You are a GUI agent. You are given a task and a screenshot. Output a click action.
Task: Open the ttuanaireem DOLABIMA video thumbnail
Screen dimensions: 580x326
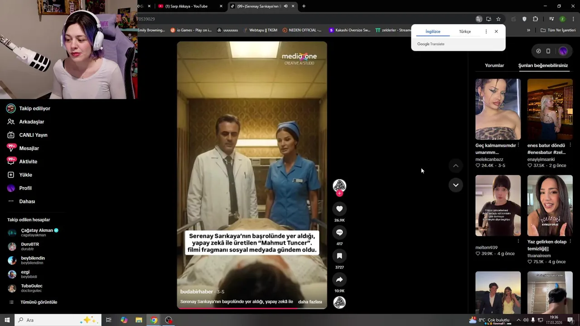click(x=550, y=206)
